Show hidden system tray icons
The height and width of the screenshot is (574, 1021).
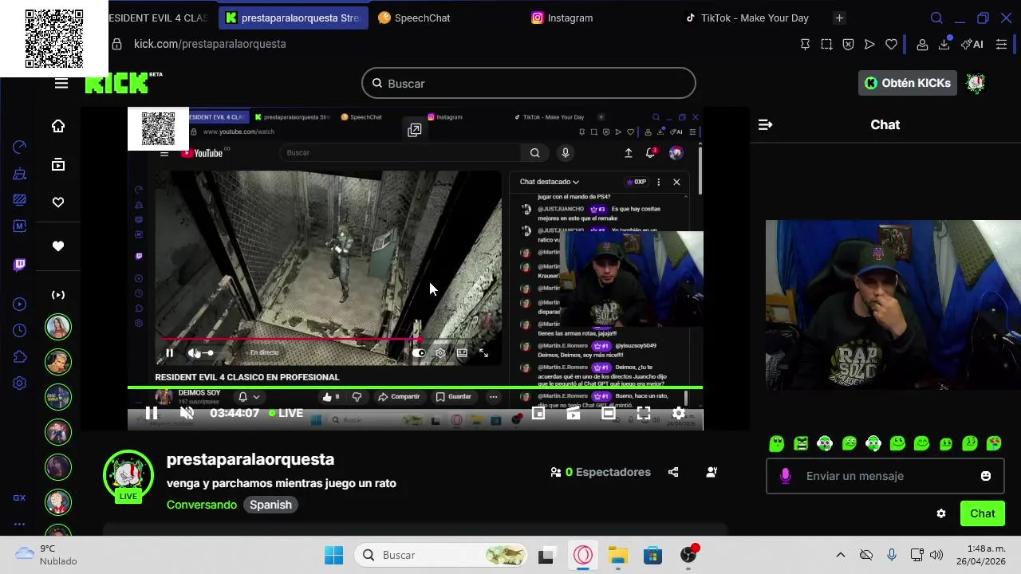click(840, 555)
